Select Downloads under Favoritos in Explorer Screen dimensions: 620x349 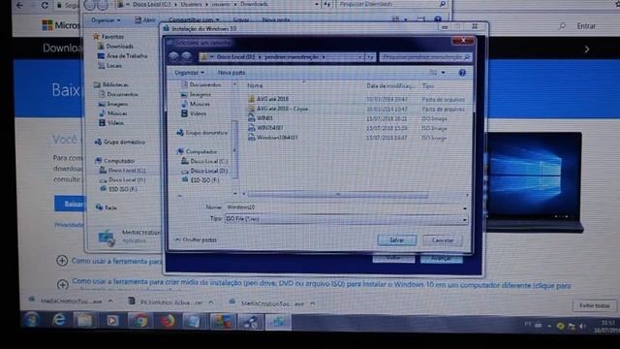[x=115, y=47]
